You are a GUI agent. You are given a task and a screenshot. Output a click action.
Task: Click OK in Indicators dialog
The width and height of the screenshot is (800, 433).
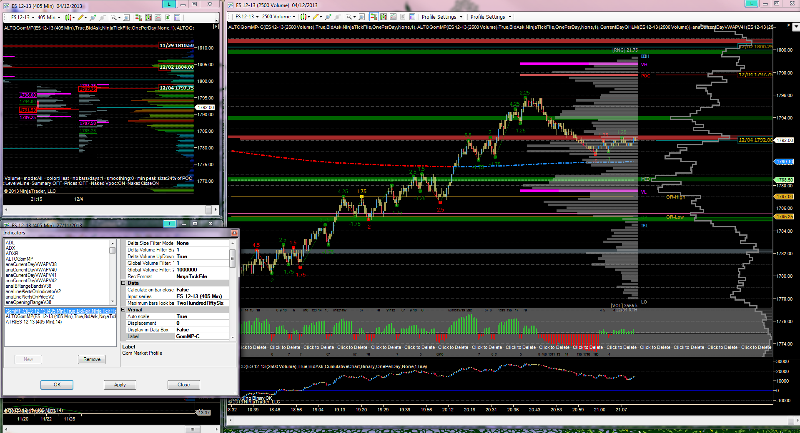57,385
